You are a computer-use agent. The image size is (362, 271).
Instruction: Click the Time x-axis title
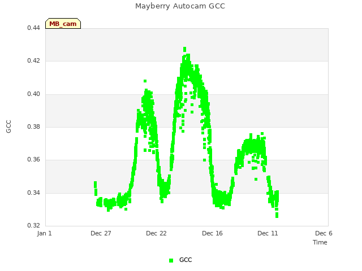point(320,242)
